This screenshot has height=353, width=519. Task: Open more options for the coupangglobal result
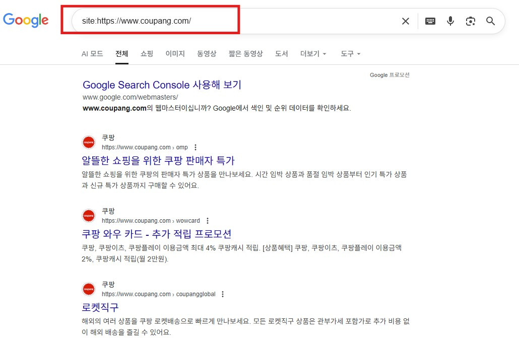coord(223,294)
